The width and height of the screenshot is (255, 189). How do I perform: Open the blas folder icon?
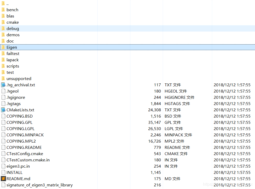pyautogui.click(x=4, y=16)
